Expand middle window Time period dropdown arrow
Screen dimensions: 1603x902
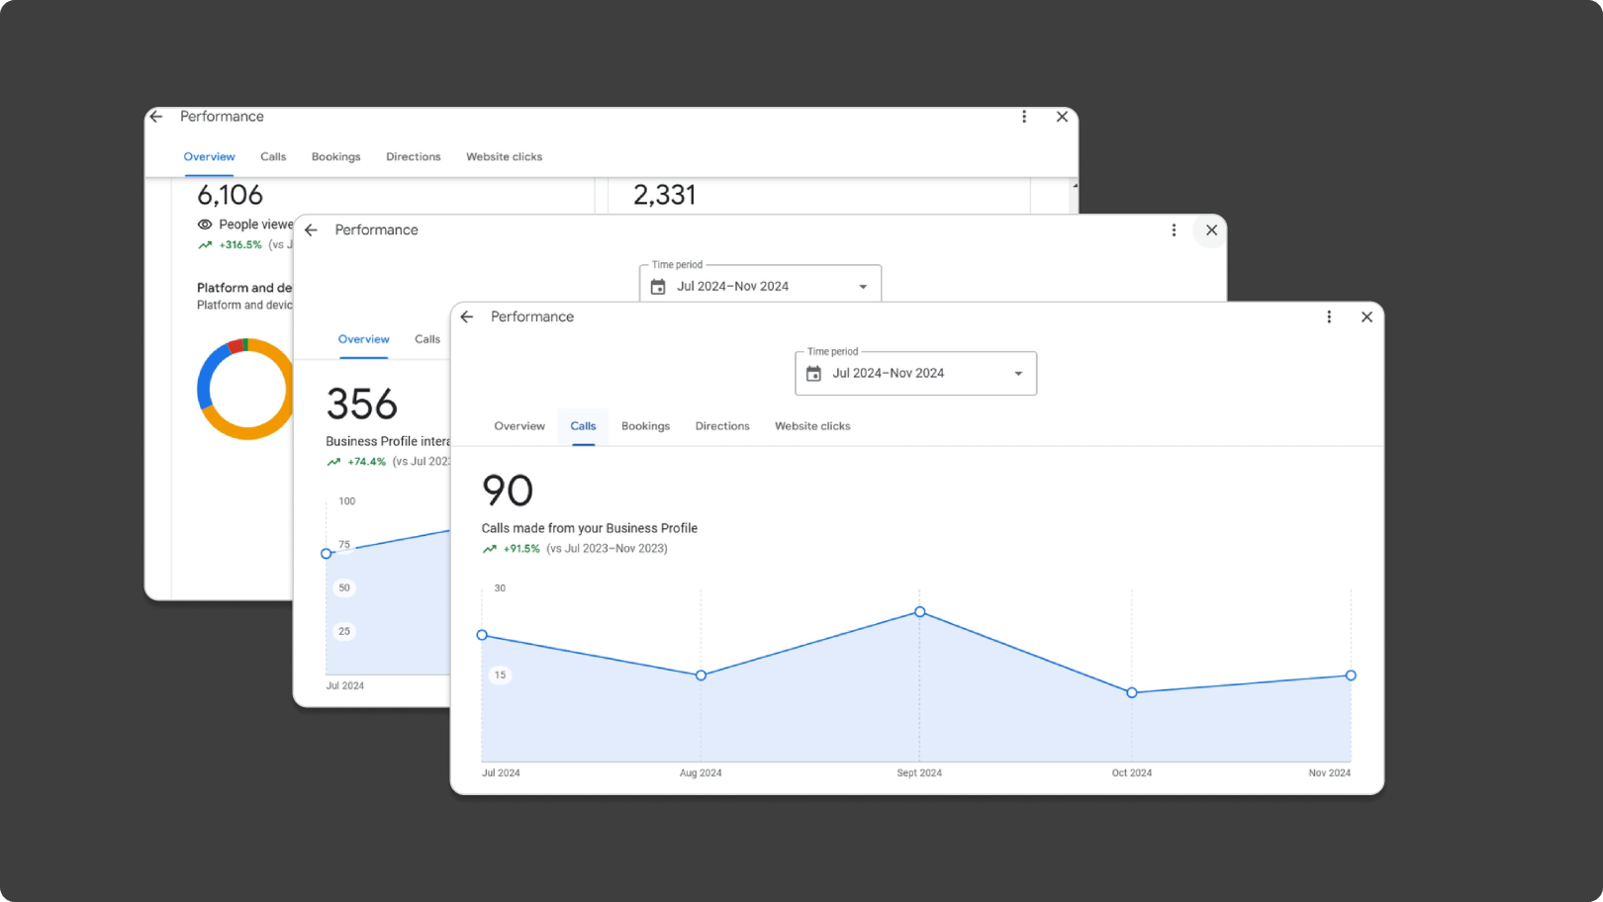click(863, 287)
